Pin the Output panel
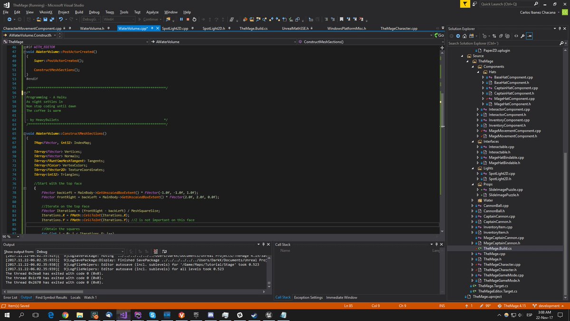This screenshot has height=321, width=570. (263, 244)
